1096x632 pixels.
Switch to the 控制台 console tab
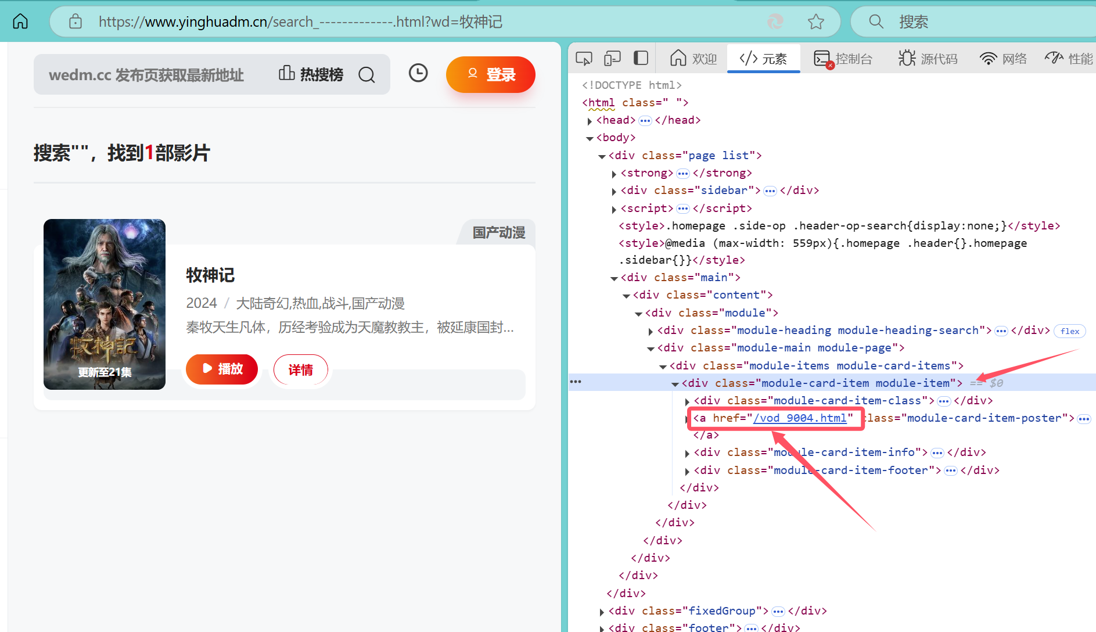(843, 59)
